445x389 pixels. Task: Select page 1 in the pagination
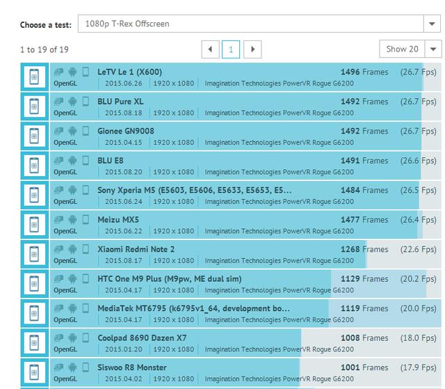pyautogui.click(x=231, y=49)
